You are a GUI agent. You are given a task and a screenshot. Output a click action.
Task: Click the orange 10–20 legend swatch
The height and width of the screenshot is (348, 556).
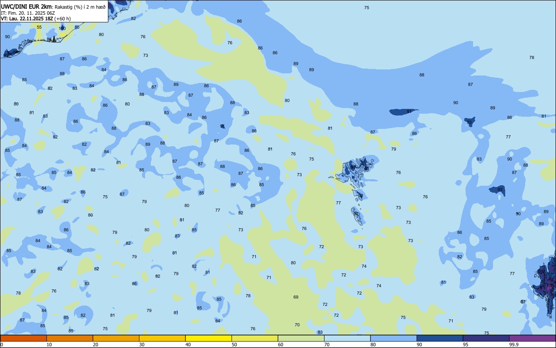pos(69,338)
